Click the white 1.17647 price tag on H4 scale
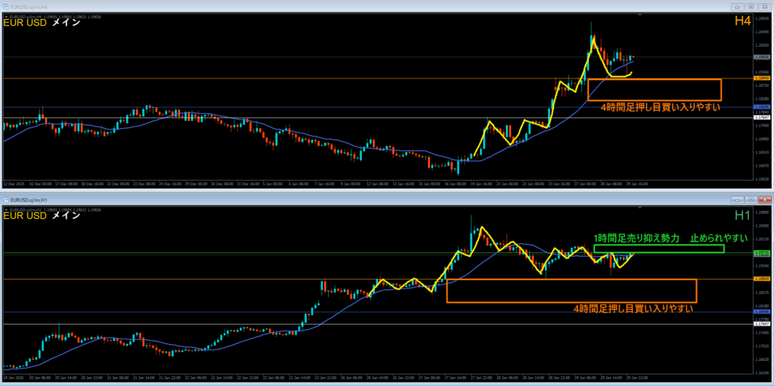The height and width of the screenshot is (386, 774). point(762,118)
